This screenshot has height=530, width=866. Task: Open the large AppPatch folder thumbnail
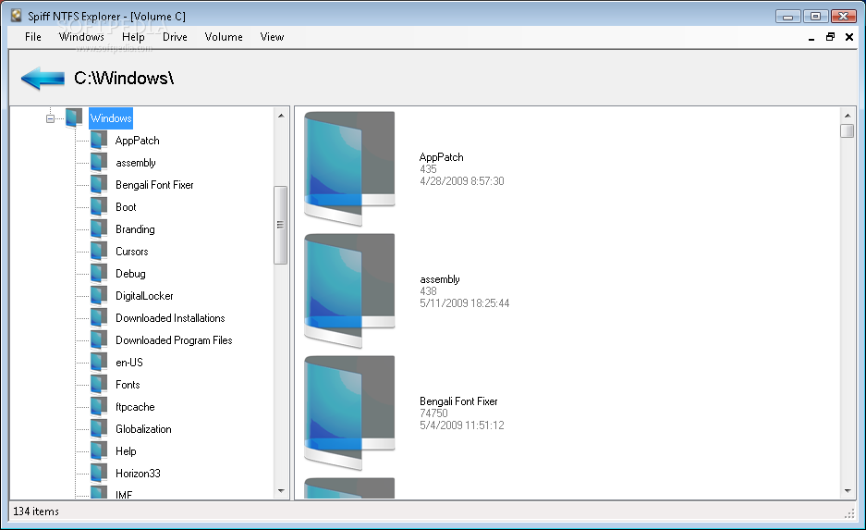[349, 168]
